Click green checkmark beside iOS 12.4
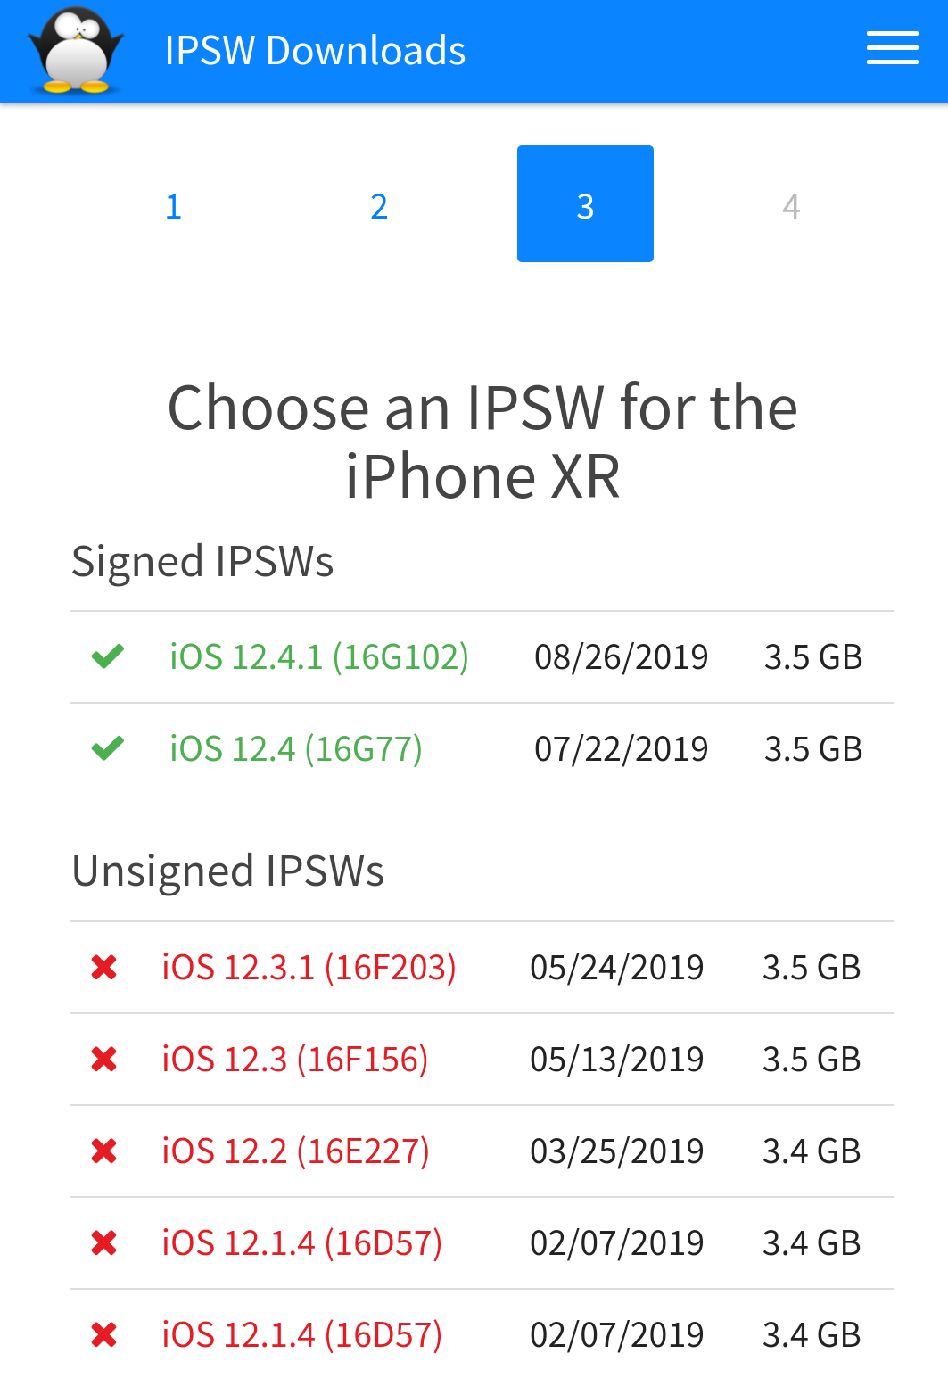The height and width of the screenshot is (1378, 948). tap(108, 749)
